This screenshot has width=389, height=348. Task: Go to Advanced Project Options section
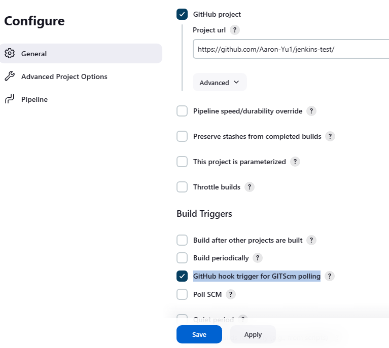coord(64,76)
